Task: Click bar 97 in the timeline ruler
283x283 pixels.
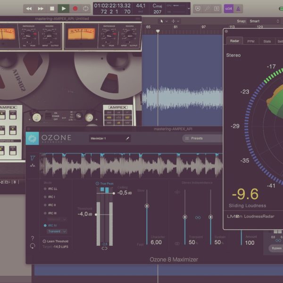Action: 203,27
